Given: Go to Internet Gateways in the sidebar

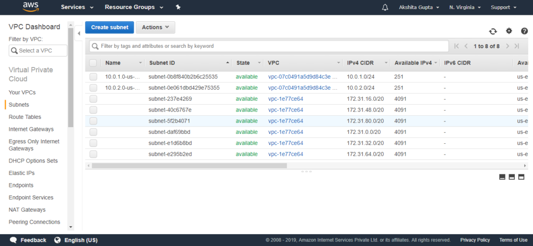Looking at the screenshot, I should click(x=31, y=129).
